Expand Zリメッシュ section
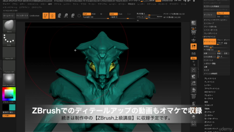234x132 pixels. (208, 60)
